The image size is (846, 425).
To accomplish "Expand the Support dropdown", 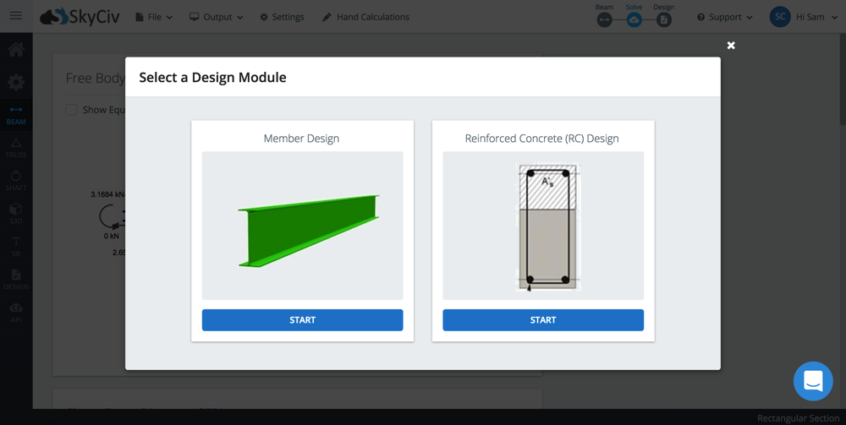I will pos(725,17).
